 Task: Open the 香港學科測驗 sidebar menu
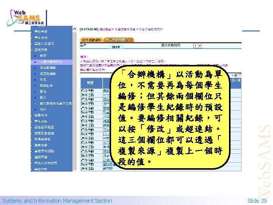coord(44,151)
